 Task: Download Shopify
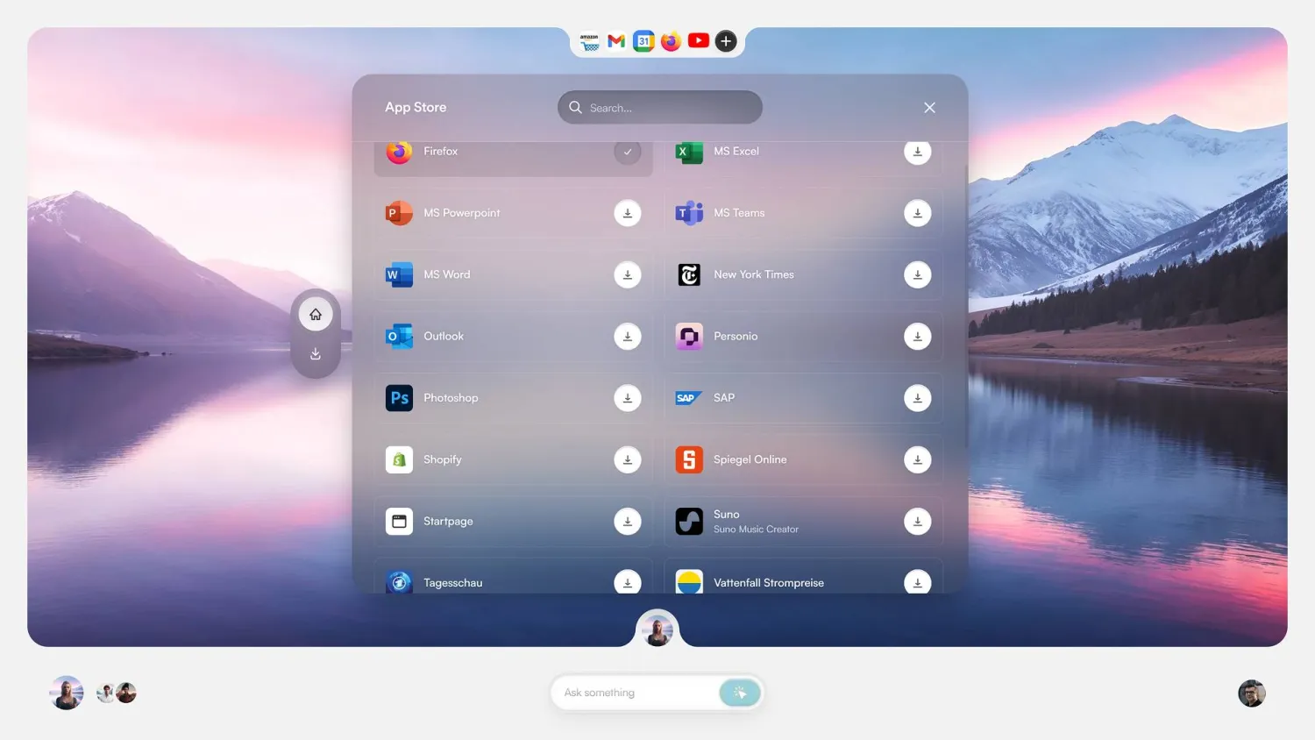pyautogui.click(x=628, y=459)
